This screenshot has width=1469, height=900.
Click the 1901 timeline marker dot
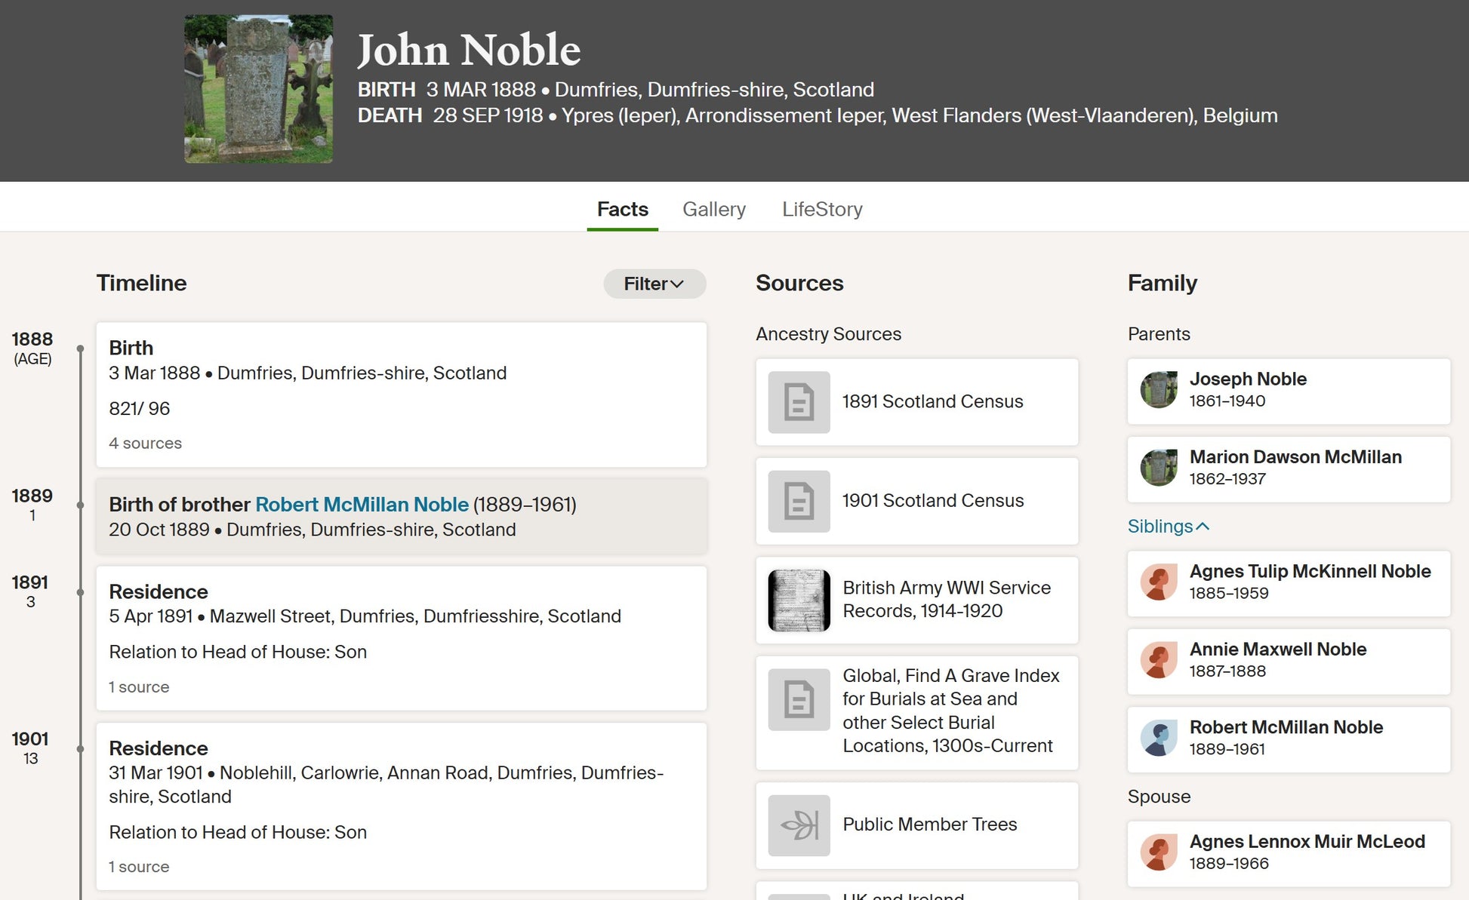[80, 749]
